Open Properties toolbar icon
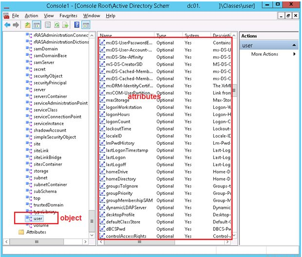The image size is (302, 257). click(x=48, y=25)
